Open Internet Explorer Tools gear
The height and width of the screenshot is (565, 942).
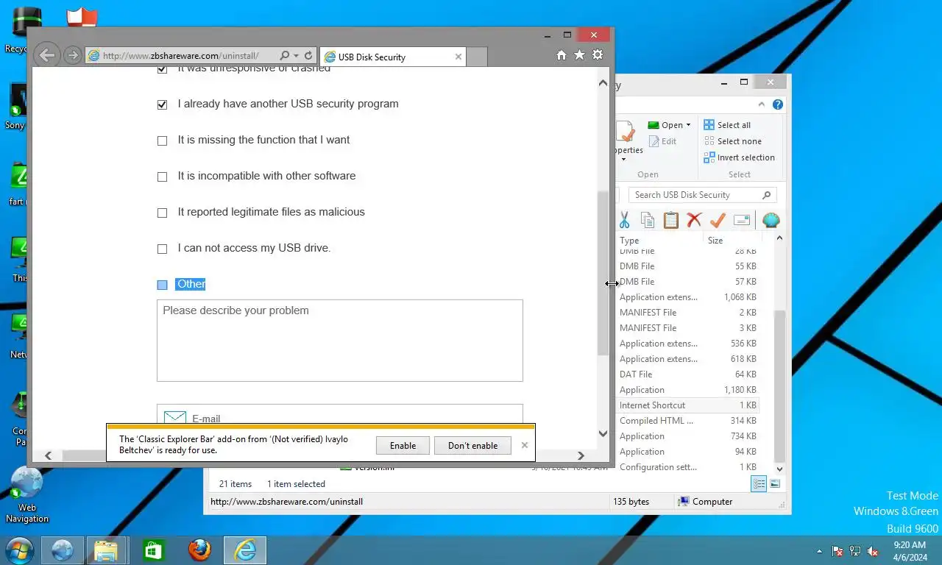598,55
